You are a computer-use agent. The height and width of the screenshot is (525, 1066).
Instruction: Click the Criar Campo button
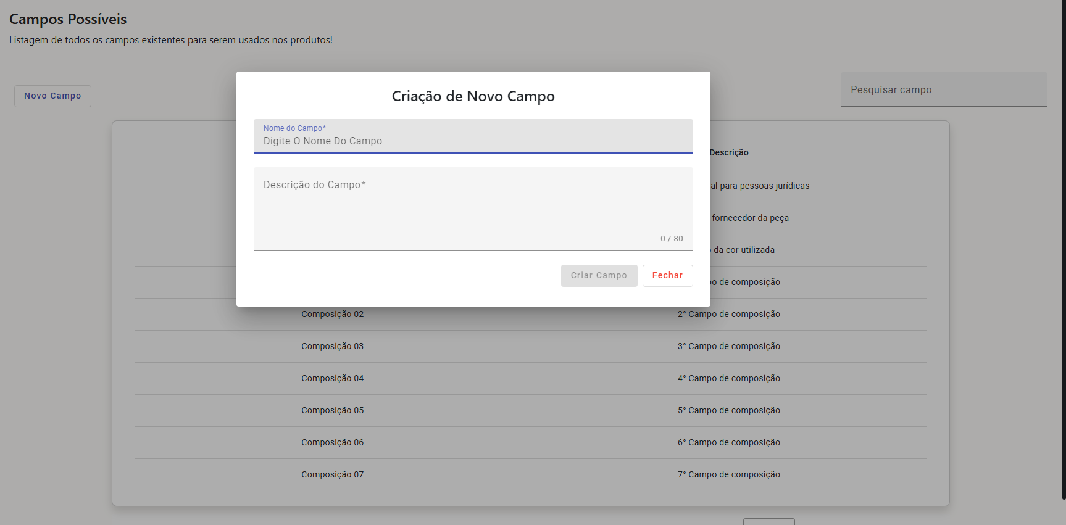[x=599, y=276]
